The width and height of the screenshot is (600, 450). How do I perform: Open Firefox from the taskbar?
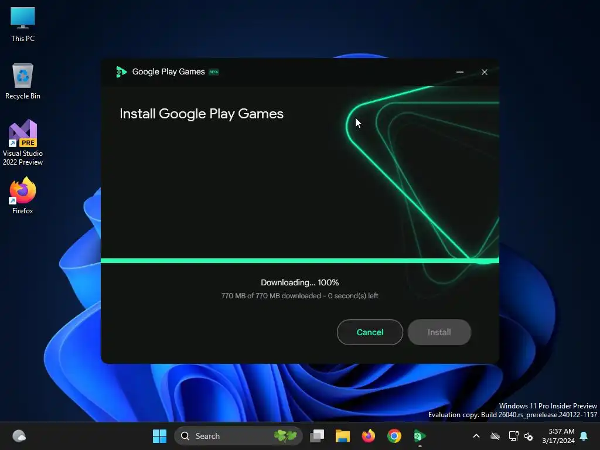(368, 436)
